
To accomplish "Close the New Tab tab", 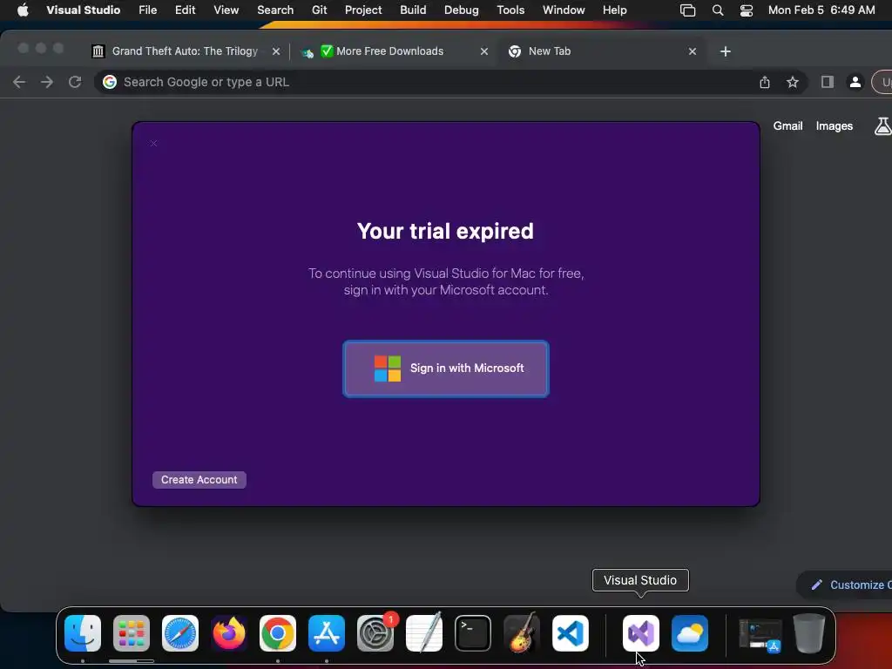I will coord(693,51).
